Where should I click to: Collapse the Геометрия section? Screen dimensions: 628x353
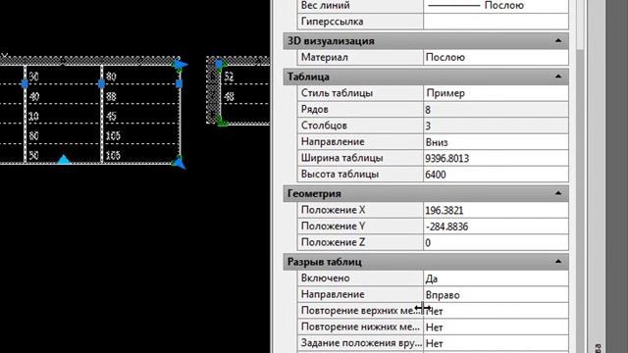(558, 193)
